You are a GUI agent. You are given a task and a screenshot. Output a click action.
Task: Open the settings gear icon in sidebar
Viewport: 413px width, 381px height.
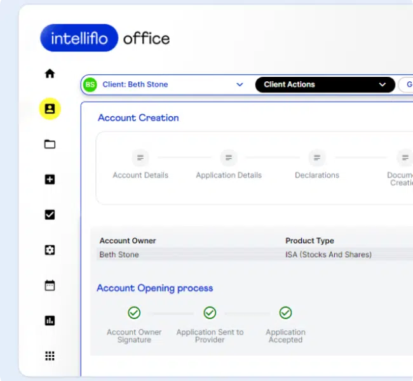click(50, 250)
